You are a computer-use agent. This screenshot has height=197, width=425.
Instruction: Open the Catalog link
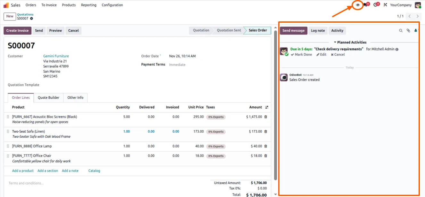point(94,171)
